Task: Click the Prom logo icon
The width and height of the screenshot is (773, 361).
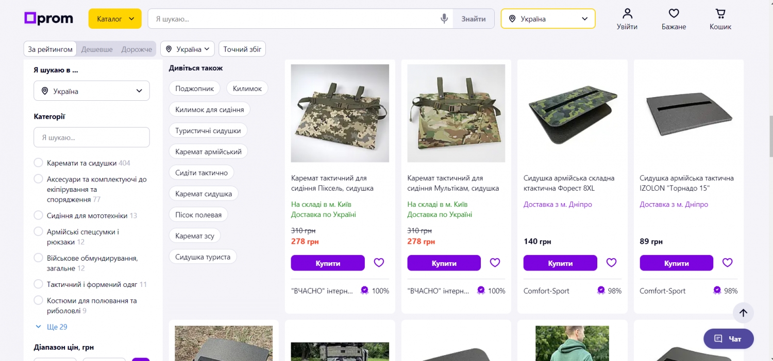Action: [x=30, y=19]
